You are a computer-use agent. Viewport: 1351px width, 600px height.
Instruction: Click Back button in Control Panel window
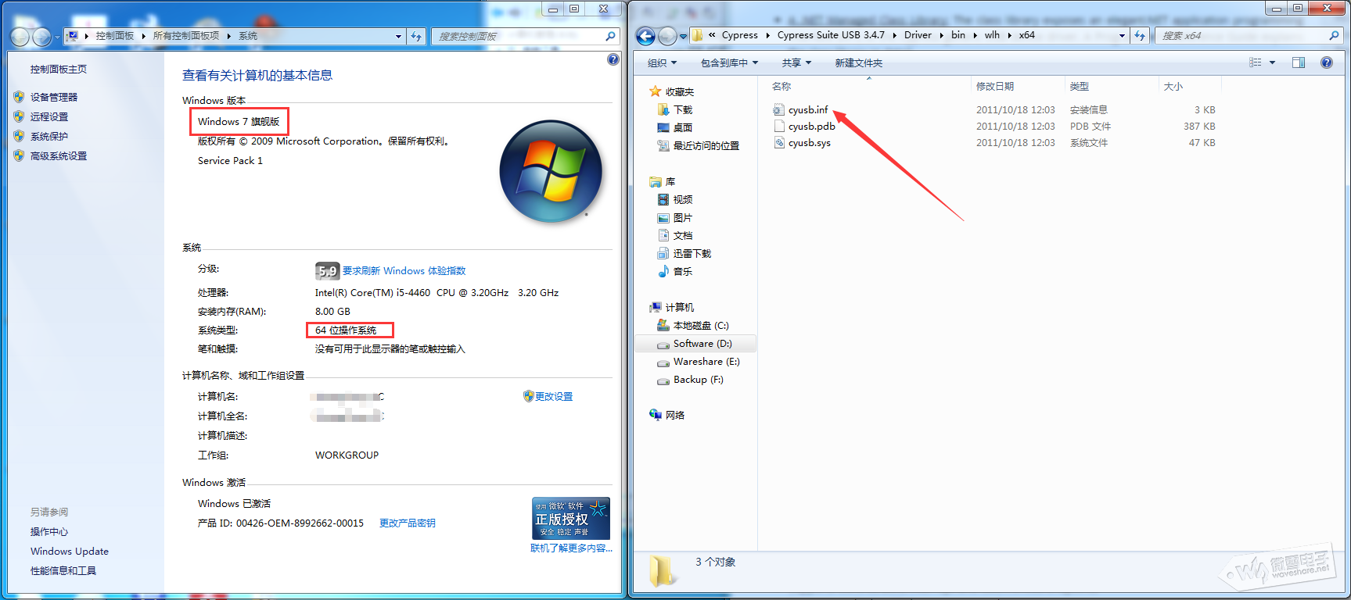(x=20, y=36)
